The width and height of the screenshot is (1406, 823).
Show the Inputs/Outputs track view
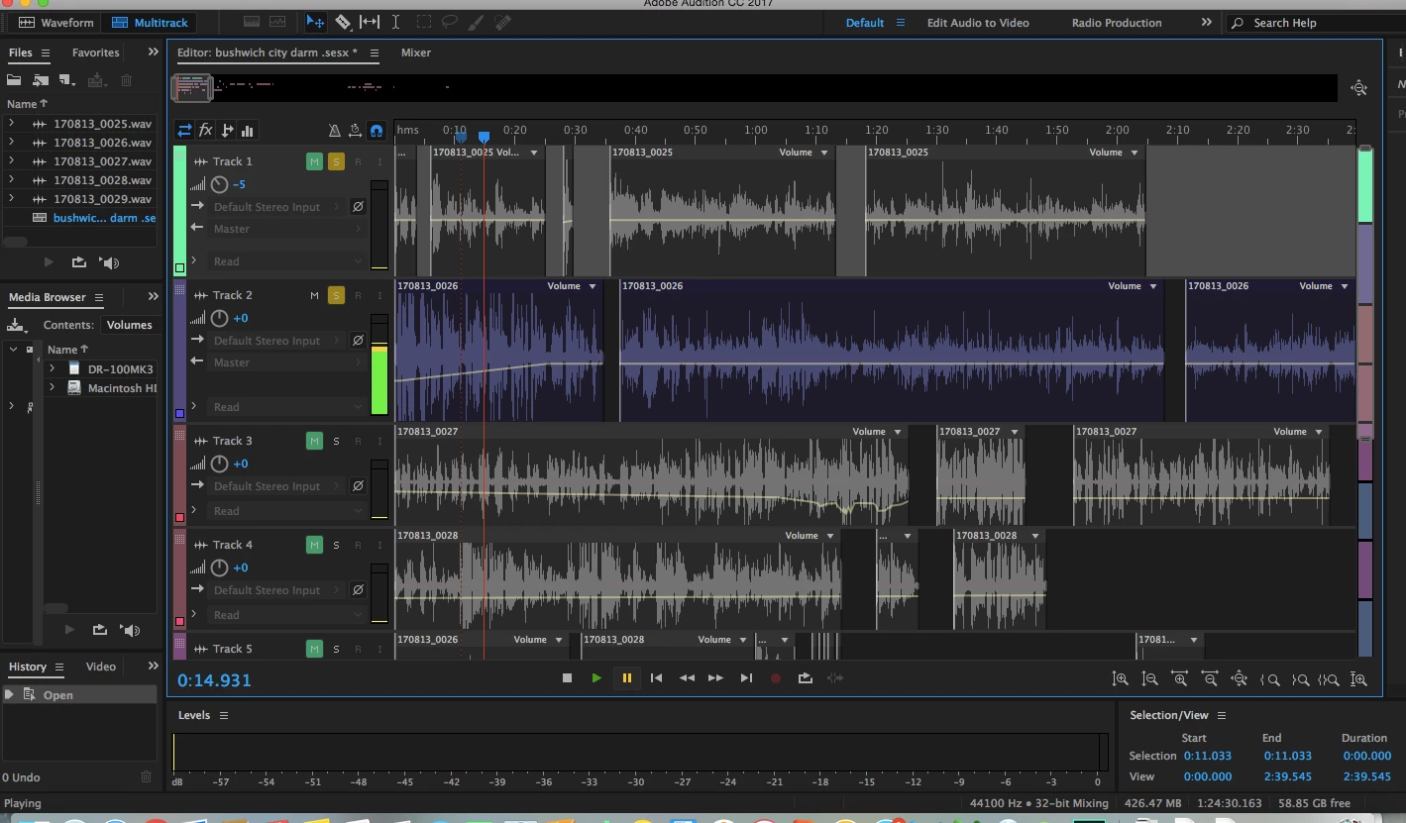tap(184, 130)
